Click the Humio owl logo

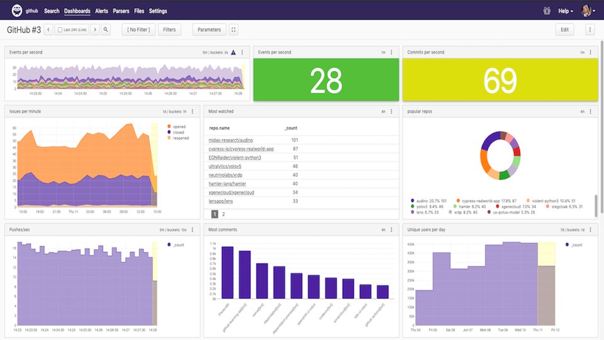pos(16,11)
